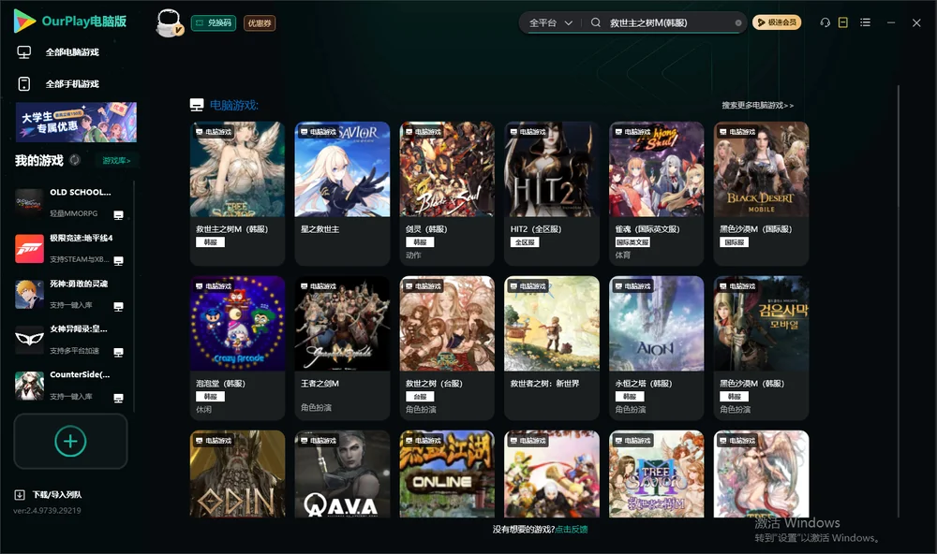
Task: Open the 王者之剑M game card
Action: pos(342,348)
